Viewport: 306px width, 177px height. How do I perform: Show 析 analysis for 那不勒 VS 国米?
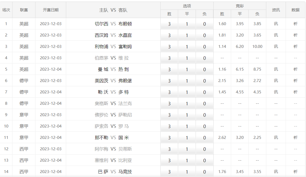[x=295, y=138]
